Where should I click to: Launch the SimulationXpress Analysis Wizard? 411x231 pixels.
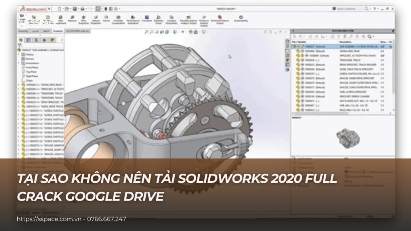188,20
